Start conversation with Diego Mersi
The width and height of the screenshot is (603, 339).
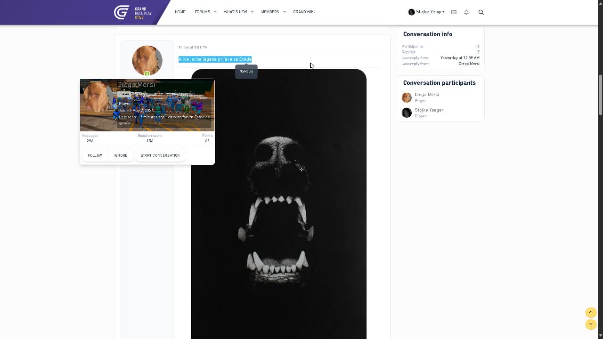coord(160,155)
